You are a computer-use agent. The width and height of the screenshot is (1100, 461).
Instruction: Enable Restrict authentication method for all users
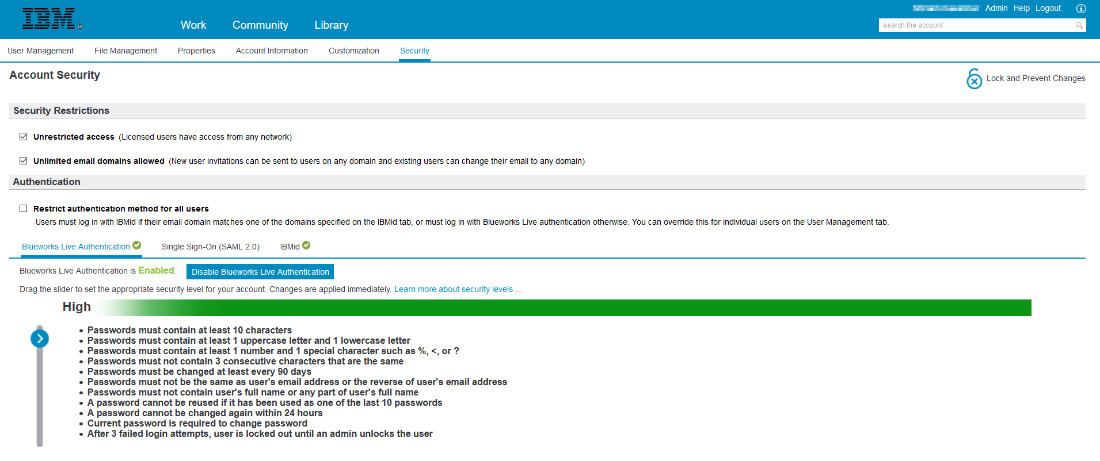pyautogui.click(x=24, y=209)
